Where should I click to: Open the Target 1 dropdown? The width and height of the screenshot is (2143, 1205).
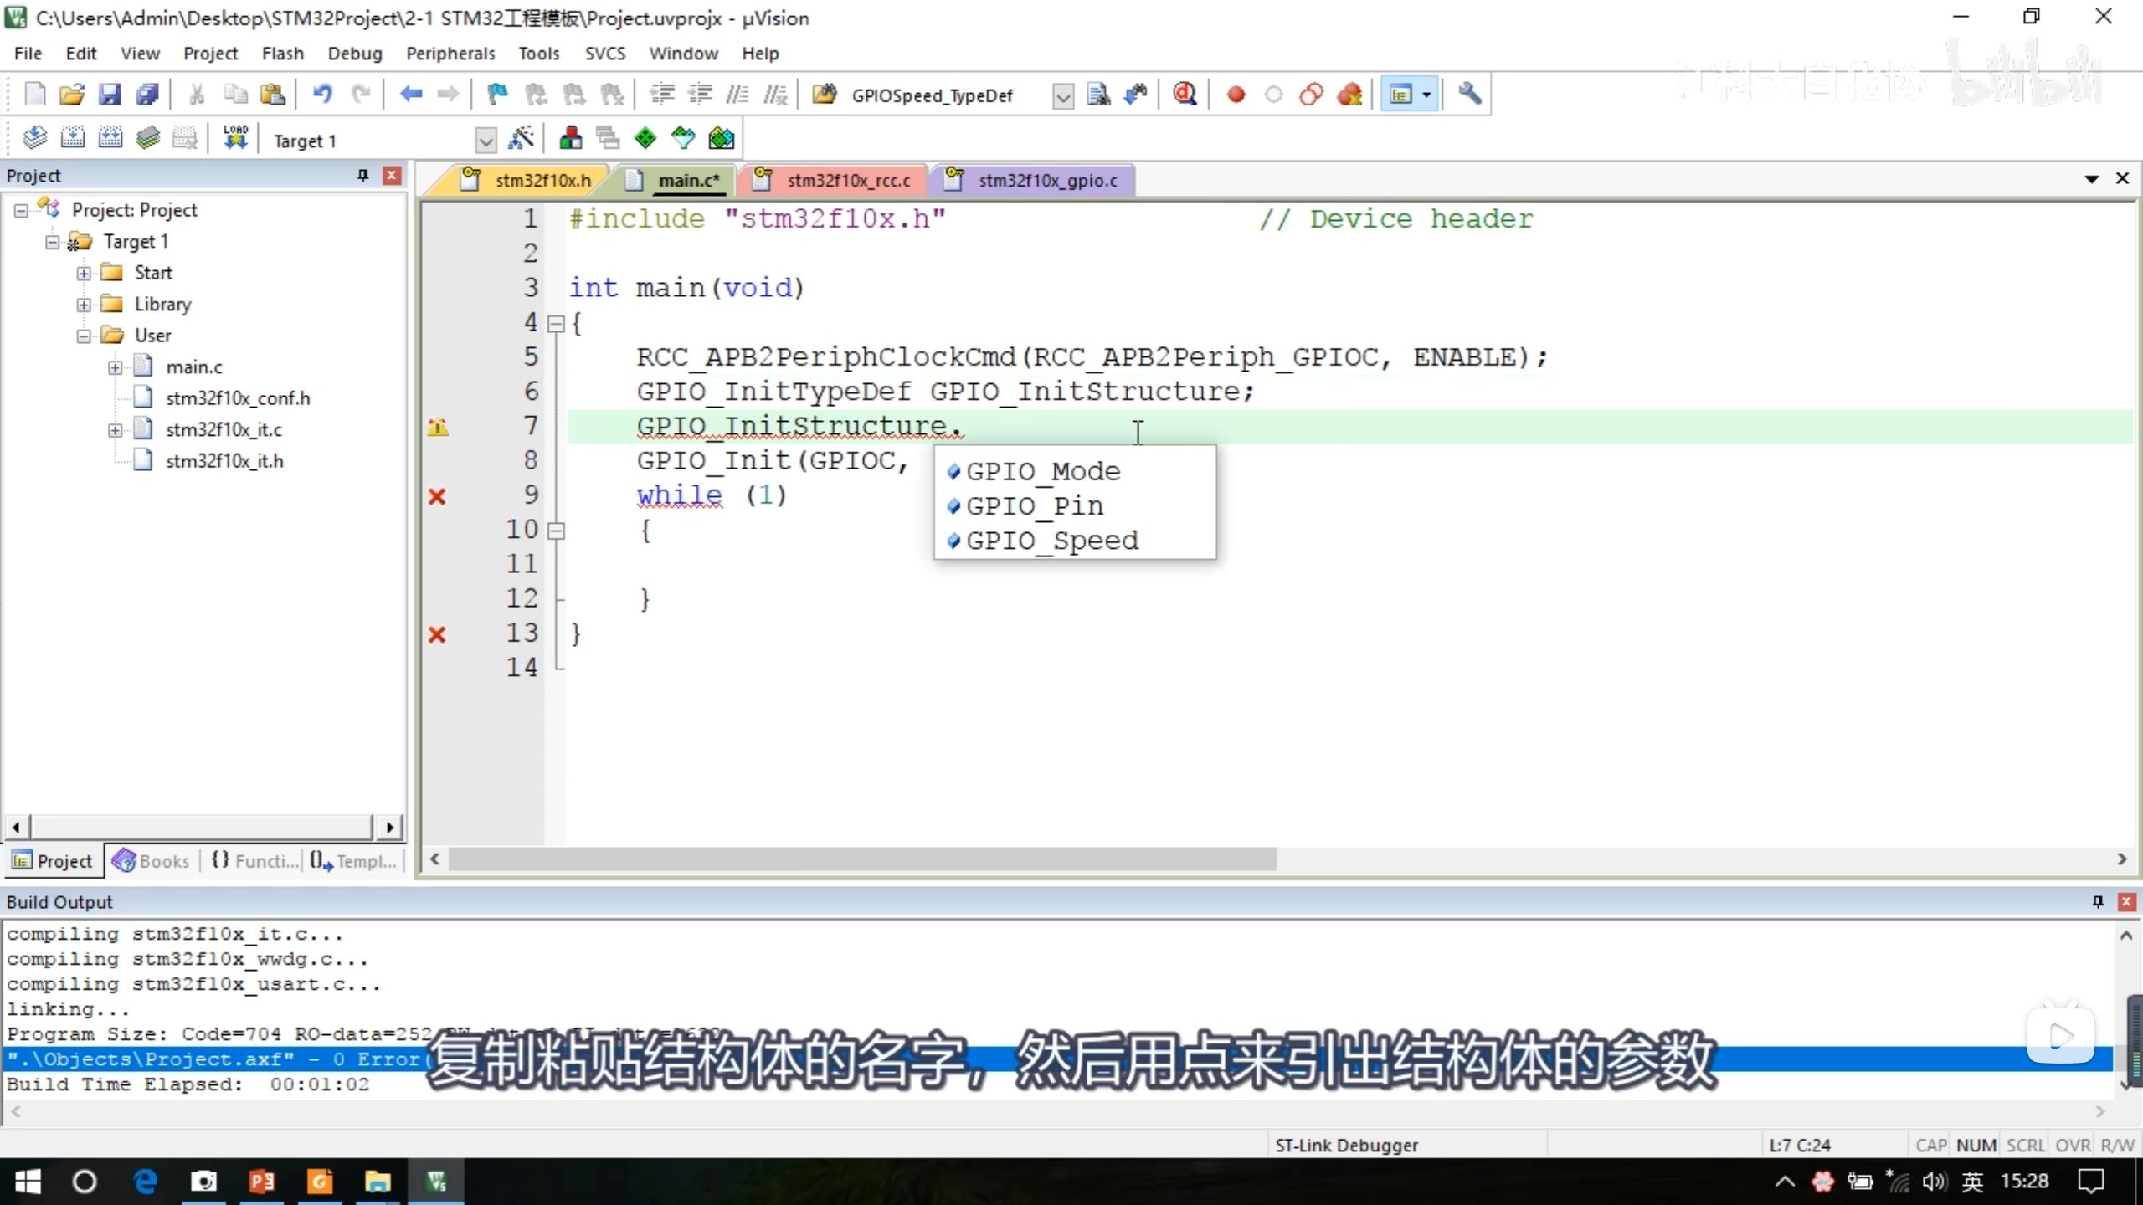(485, 141)
